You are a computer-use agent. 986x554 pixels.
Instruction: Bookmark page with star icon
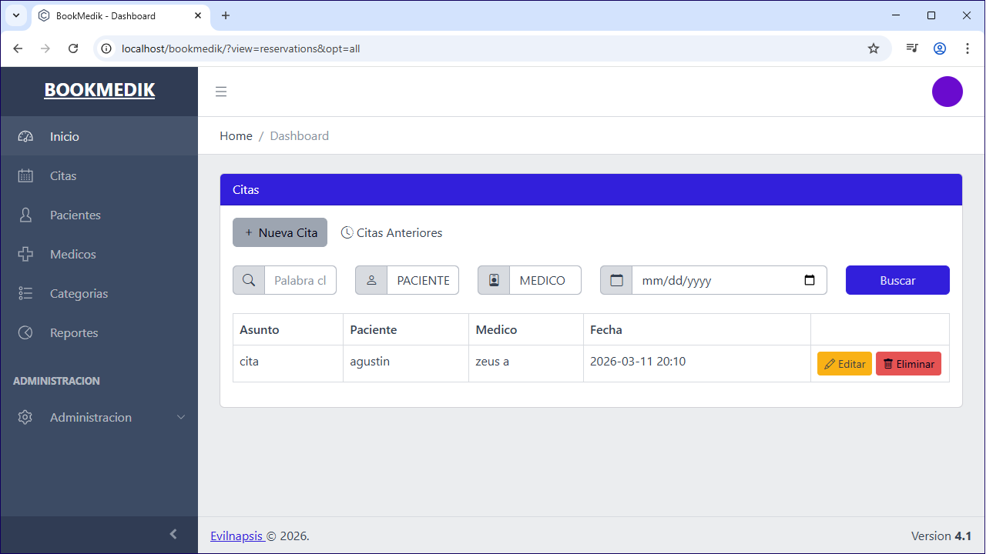point(874,48)
